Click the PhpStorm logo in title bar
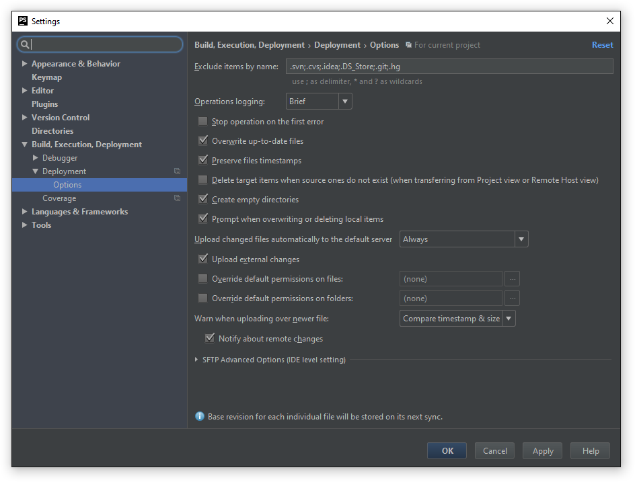The width and height of the screenshot is (635, 482). click(23, 22)
